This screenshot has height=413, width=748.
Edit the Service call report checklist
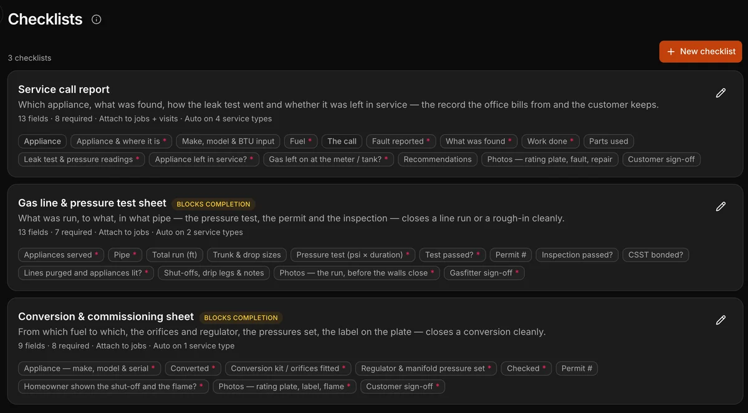(x=721, y=93)
